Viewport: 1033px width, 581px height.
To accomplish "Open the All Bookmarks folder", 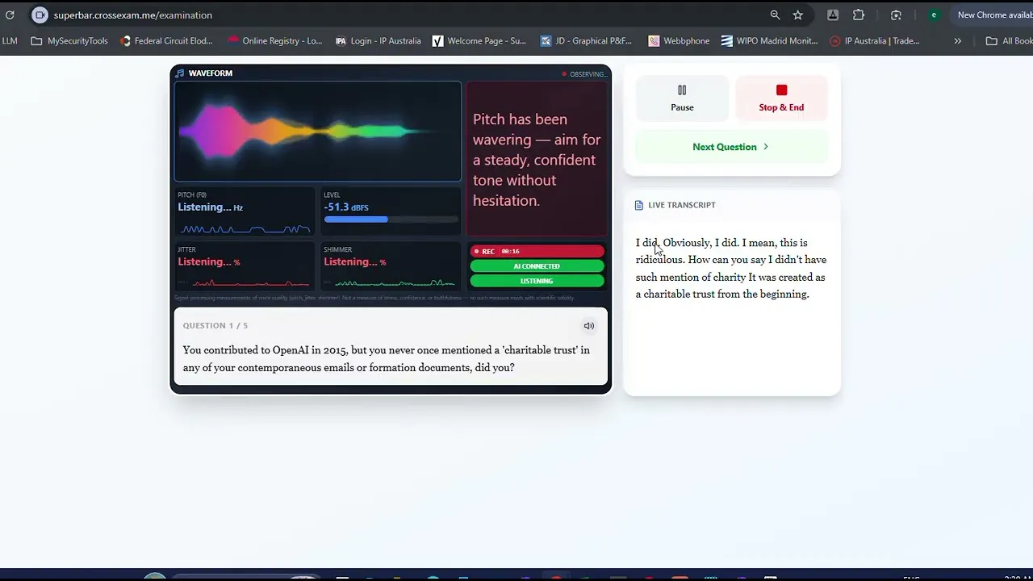I will pos(1010,40).
